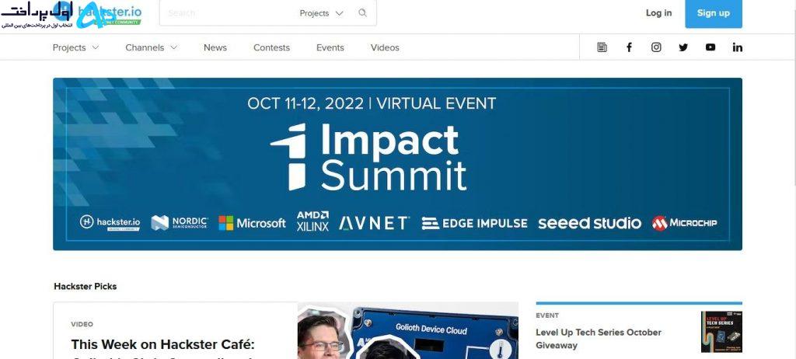This screenshot has width=796, height=359.
Task: Visit Hackster's Facebook page icon
Action: point(629,47)
